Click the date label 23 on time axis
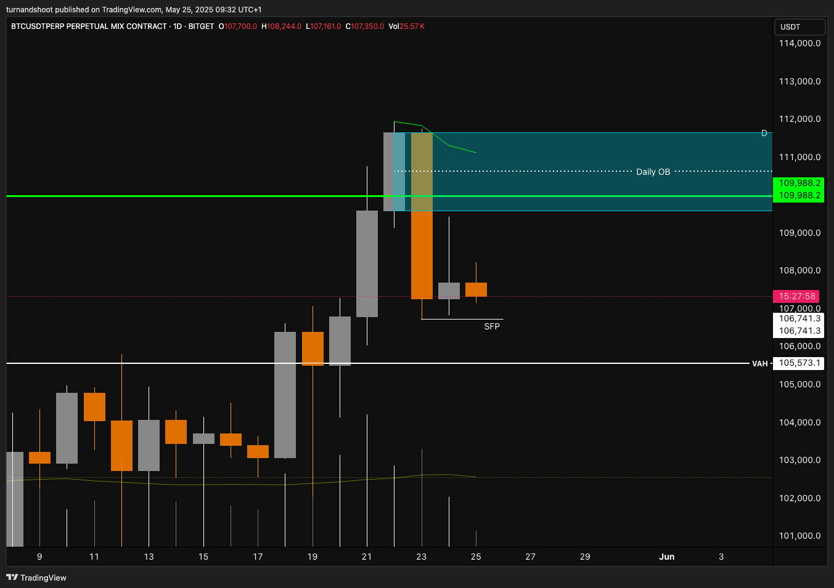Screen dimensions: 834x588 pyautogui.click(x=422, y=557)
